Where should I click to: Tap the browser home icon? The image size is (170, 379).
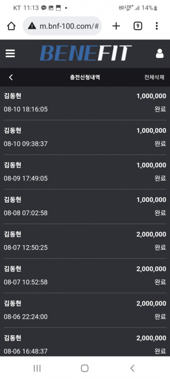point(11,26)
